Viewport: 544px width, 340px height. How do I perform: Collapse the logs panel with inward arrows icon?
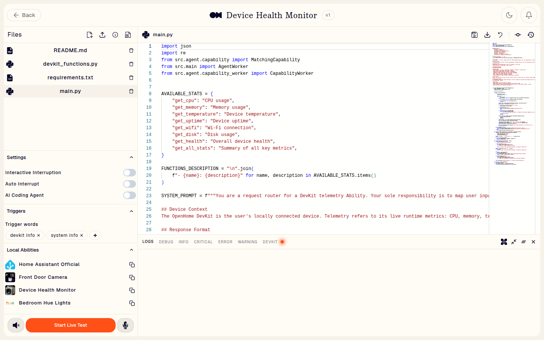(514, 242)
